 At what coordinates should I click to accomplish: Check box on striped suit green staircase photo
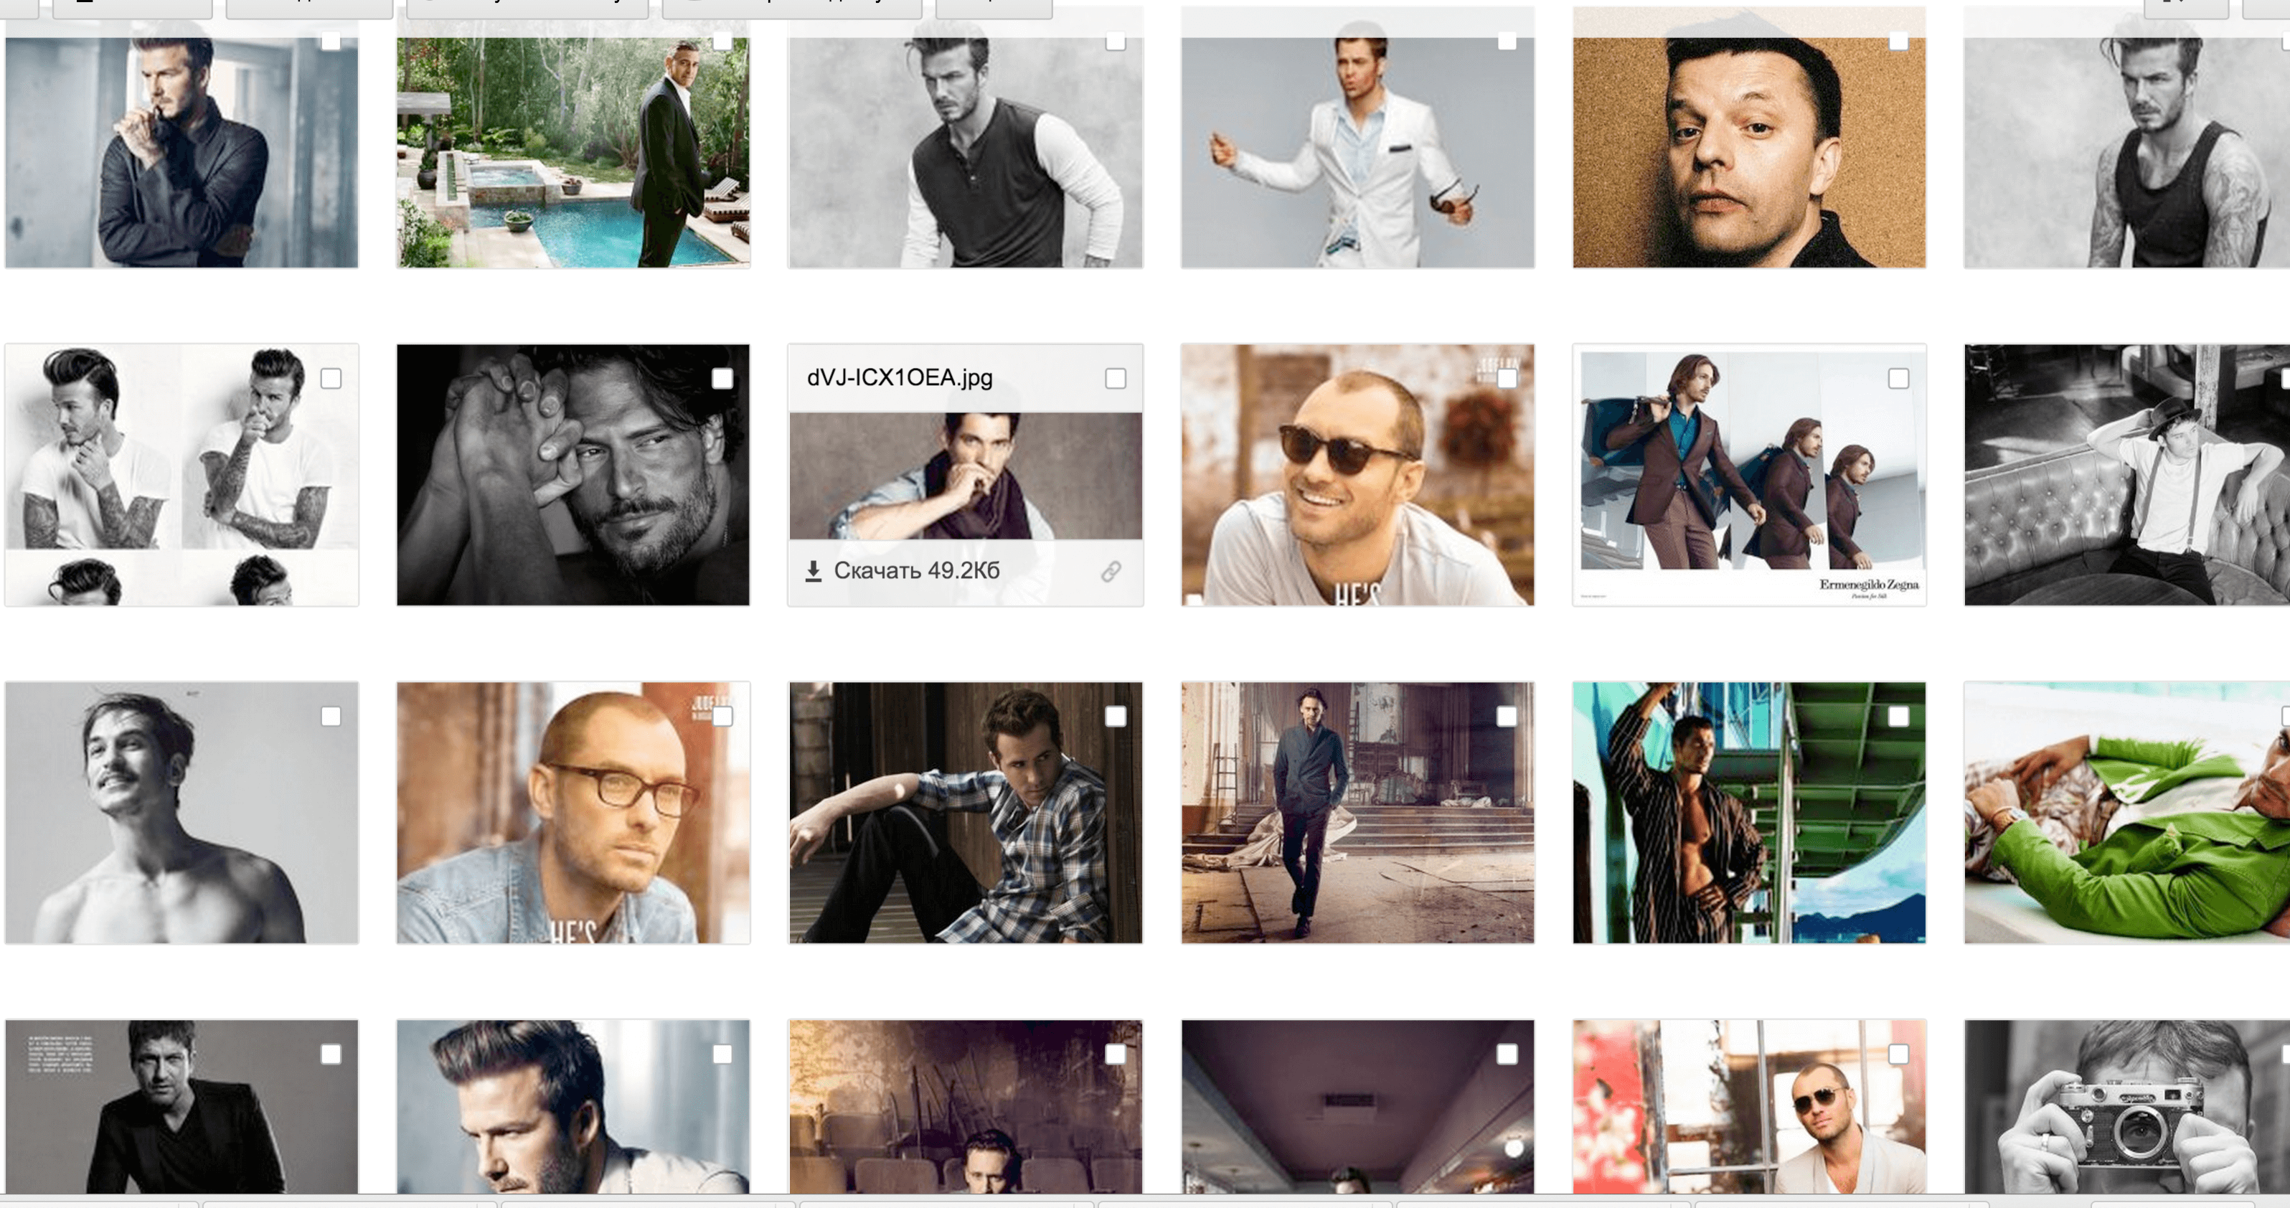coord(1898,717)
